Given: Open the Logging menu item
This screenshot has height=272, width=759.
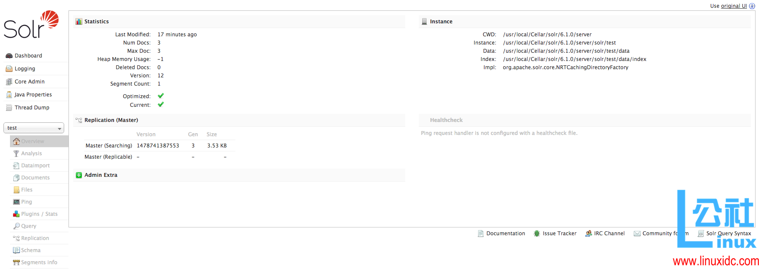Looking at the screenshot, I should 25,69.
